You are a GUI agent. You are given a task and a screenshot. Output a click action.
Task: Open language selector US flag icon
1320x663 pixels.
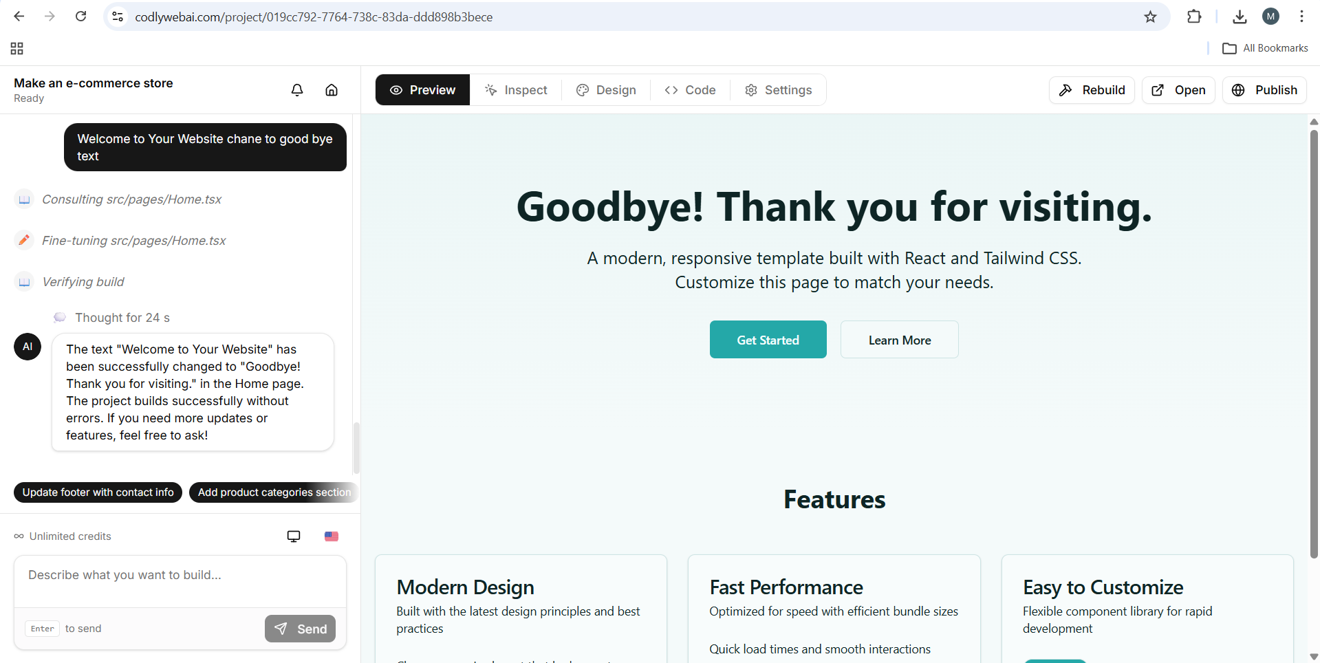point(332,536)
